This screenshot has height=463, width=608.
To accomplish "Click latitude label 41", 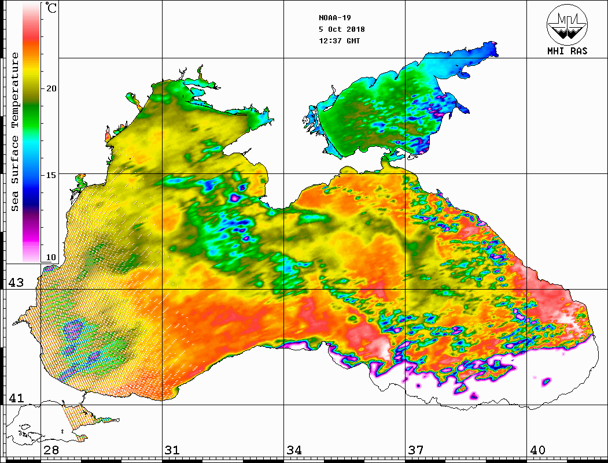I will (x=16, y=398).
